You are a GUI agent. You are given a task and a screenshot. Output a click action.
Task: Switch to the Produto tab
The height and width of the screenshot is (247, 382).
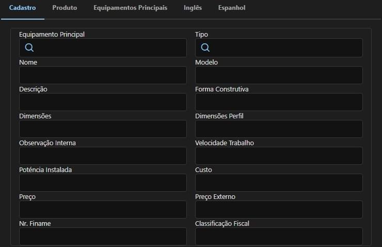(x=65, y=8)
